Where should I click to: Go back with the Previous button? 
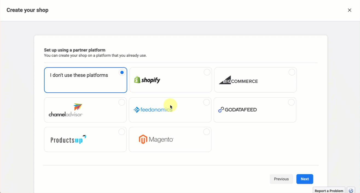[281, 179]
